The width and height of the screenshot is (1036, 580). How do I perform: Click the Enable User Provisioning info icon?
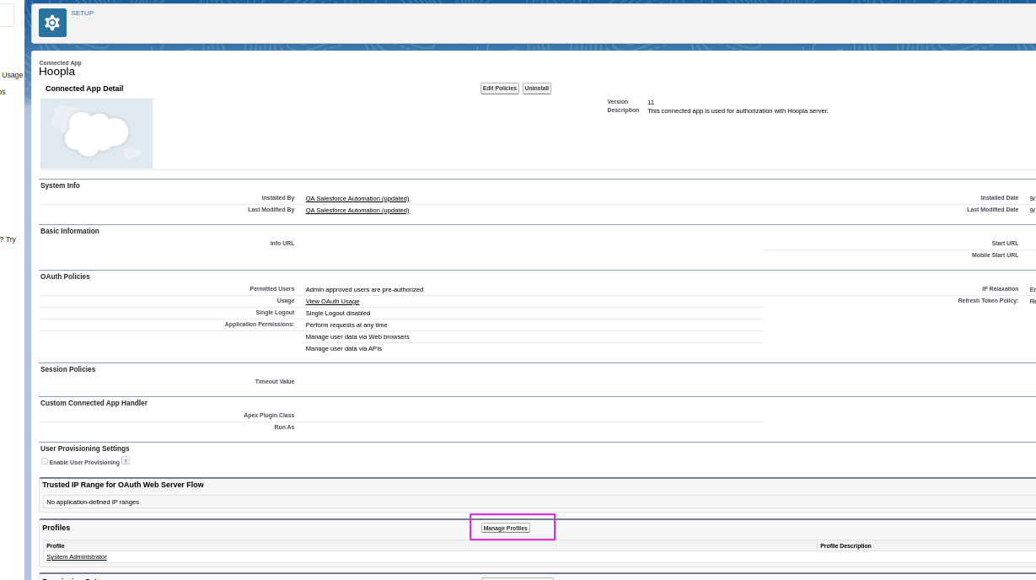coord(126,461)
